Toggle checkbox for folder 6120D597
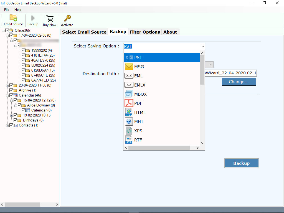Viewport: 284px width, 213px height. pos(24,70)
